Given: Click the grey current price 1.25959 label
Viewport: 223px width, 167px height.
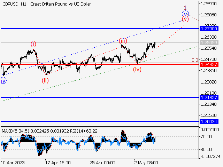Looking at the screenshot, I should click(x=209, y=42).
